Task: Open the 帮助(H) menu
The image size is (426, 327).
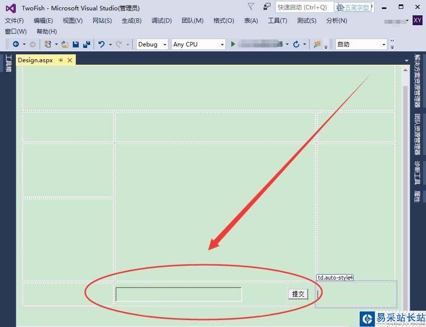Action: [x=47, y=32]
